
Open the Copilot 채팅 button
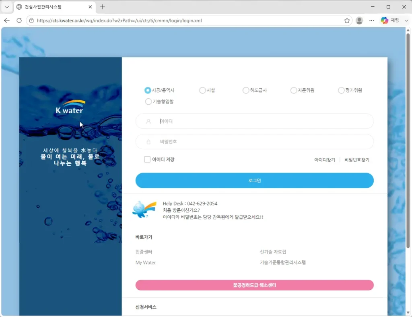[x=390, y=20]
